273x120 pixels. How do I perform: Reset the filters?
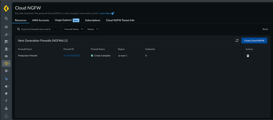(x=265, y=29)
